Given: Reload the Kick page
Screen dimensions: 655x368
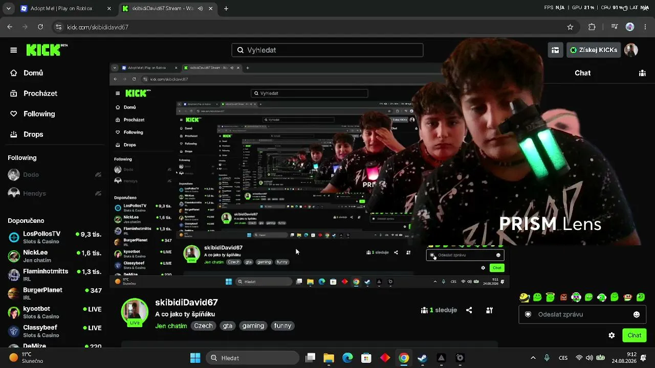Looking at the screenshot, I should click(x=40, y=27).
